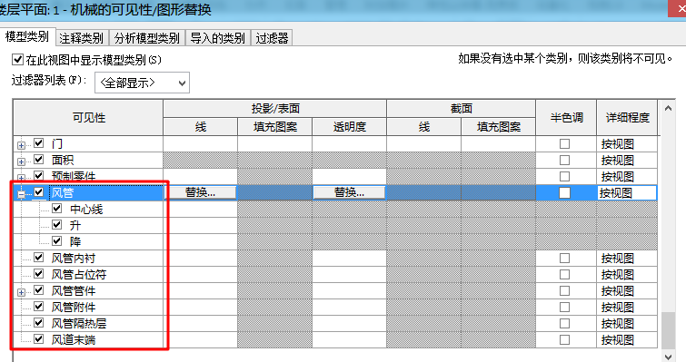Image resolution: width=686 pixels, height=362 pixels.
Task: Open detail level 按视图 for 门
Action: click(627, 144)
